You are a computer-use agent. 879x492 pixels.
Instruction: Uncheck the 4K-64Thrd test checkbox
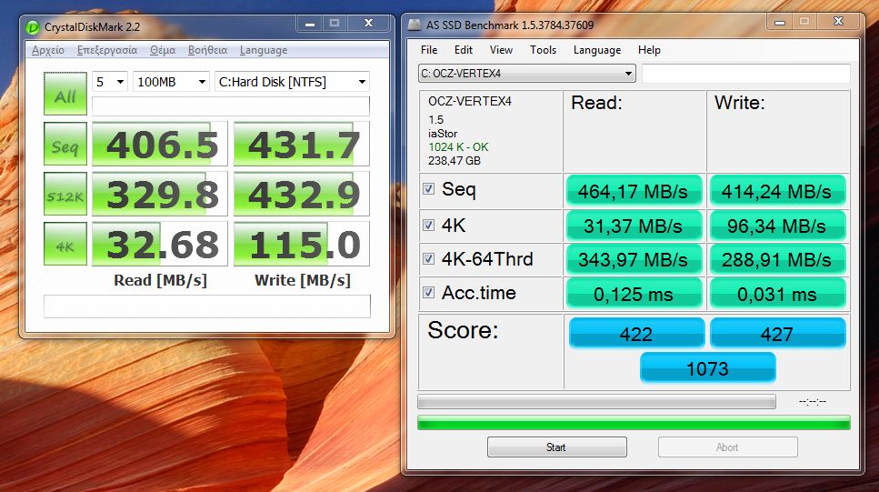tap(428, 258)
